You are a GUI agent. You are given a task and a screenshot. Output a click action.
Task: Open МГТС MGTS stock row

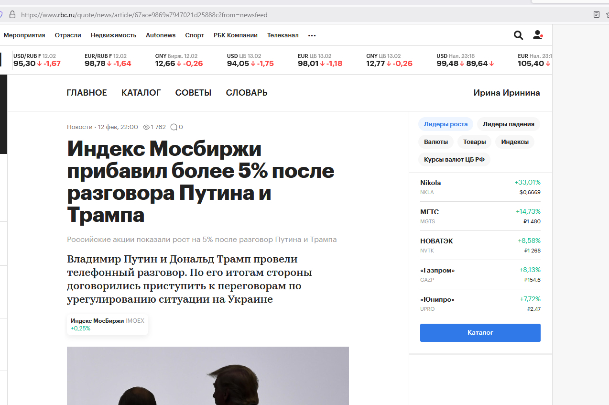(x=480, y=216)
